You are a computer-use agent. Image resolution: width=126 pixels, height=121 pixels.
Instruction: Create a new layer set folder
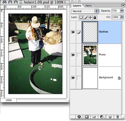point(94,117)
